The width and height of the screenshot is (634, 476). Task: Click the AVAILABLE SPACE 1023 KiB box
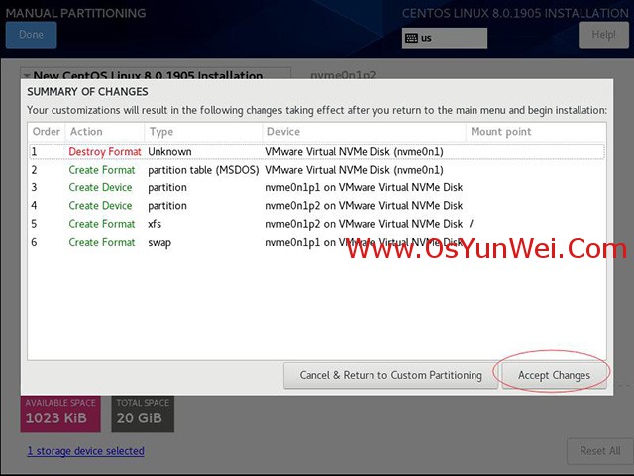60,414
